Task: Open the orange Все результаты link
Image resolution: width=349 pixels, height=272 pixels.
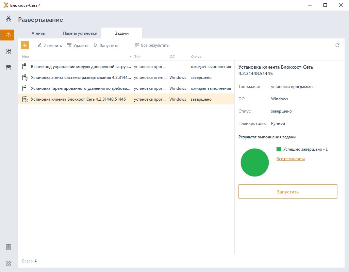Action: tap(290, 159)
